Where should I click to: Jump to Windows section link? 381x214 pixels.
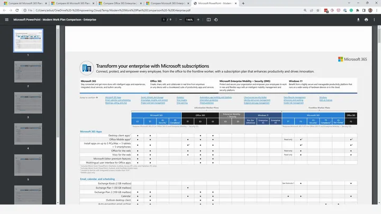coord(323,97)
